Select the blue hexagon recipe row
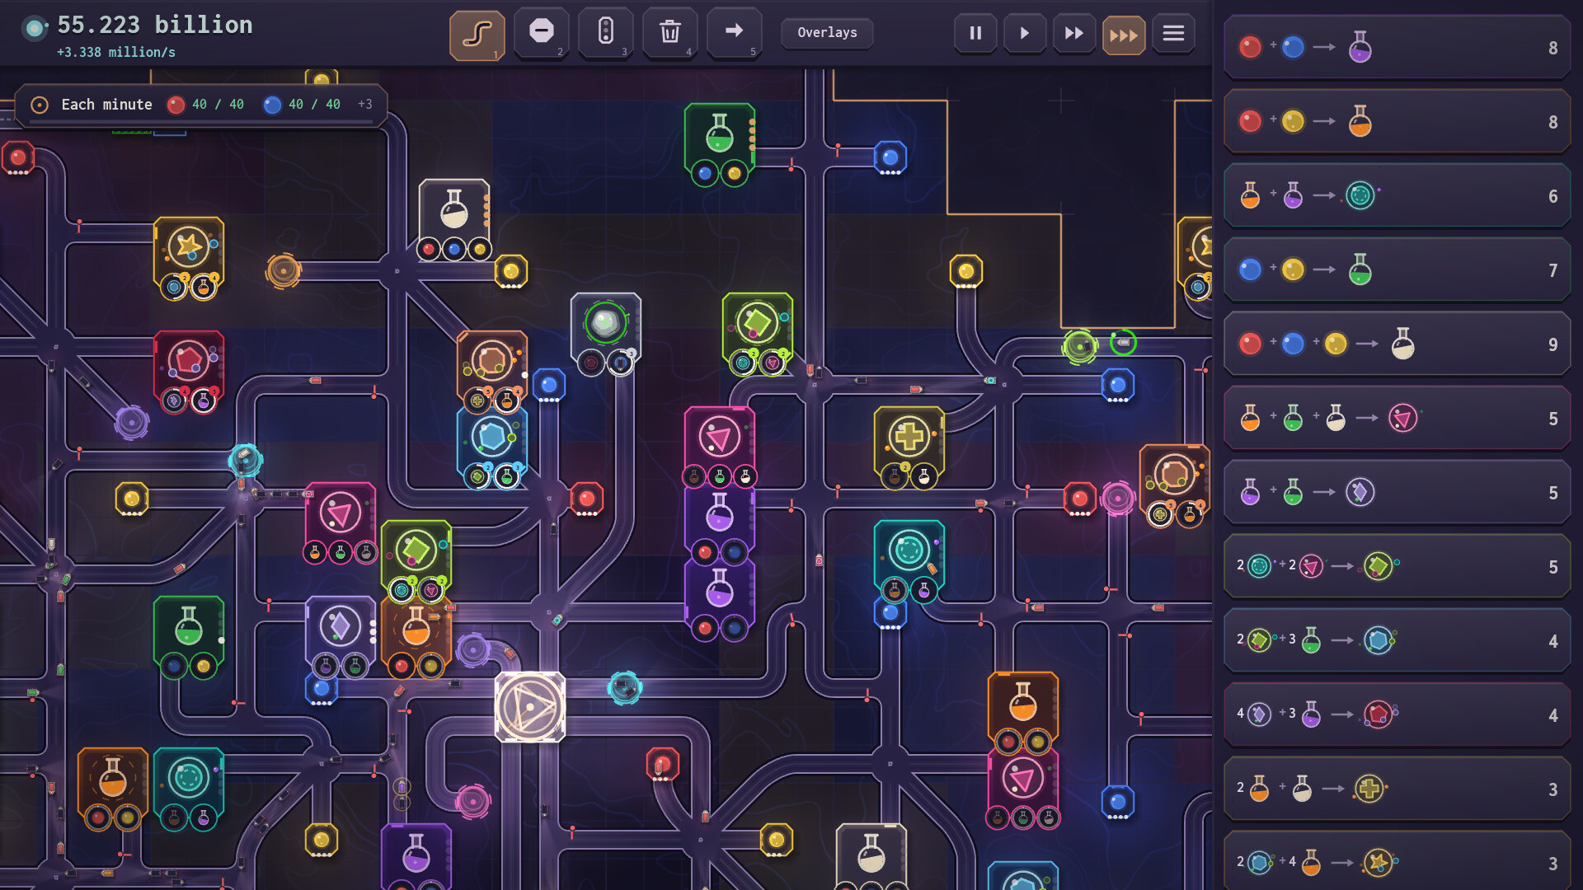Viewport: 1583px width, 890px height. [1397, 641]
